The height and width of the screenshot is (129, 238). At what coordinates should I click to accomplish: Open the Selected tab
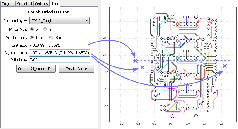pyautogui.click(x=24, y=4)
